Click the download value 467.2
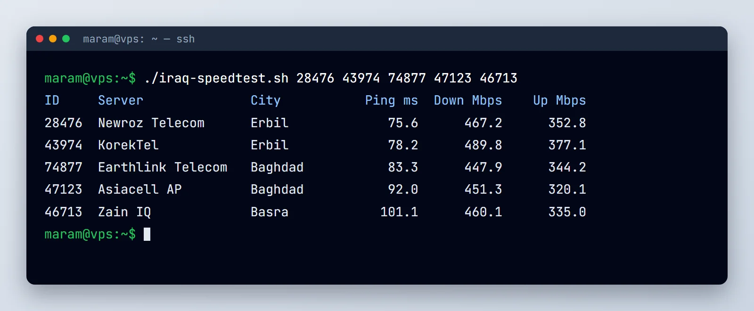 (x=484, y=123)
